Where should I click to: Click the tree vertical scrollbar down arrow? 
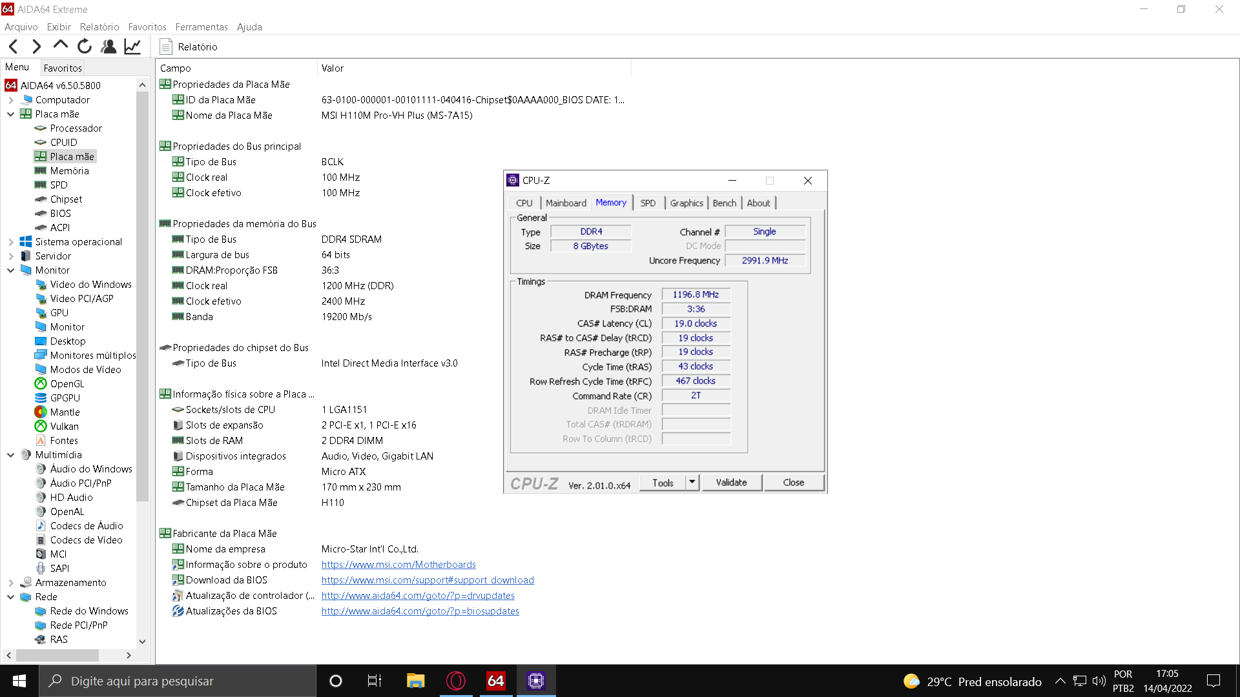coord(143,641)
